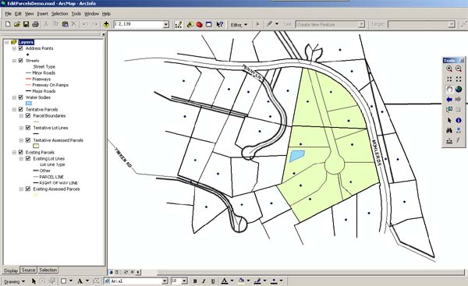Open the File menu
468x286 pixels.
(8, 14)
